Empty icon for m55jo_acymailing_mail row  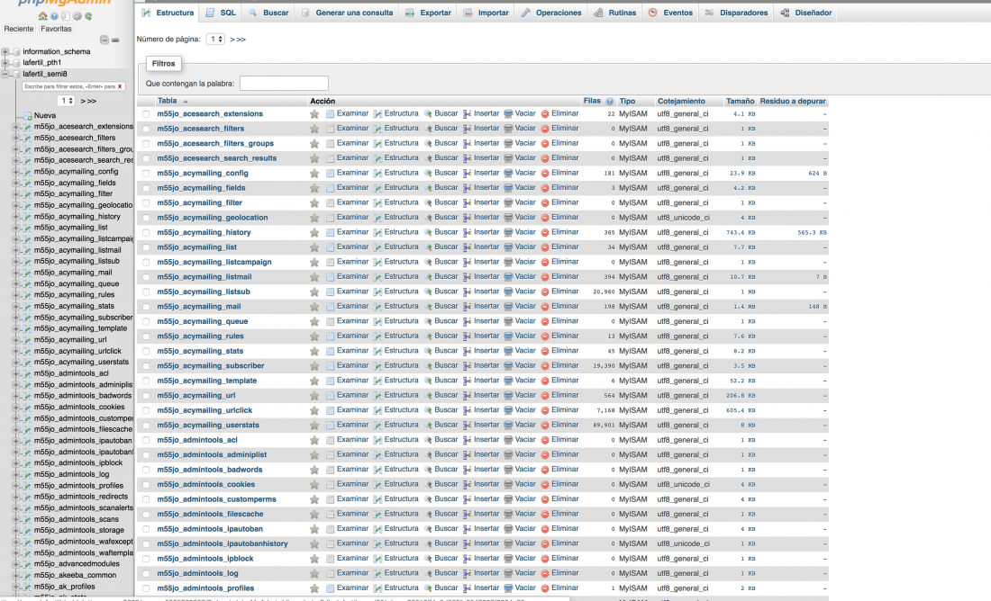pos(508,307)
